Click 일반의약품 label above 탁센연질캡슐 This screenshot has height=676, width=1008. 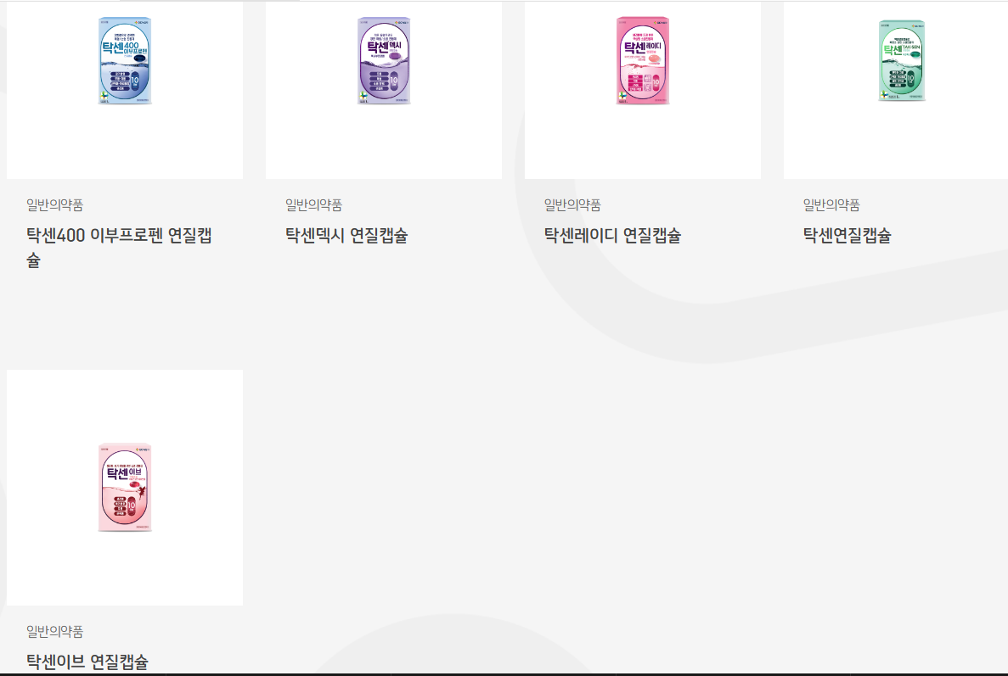[831, 204]
